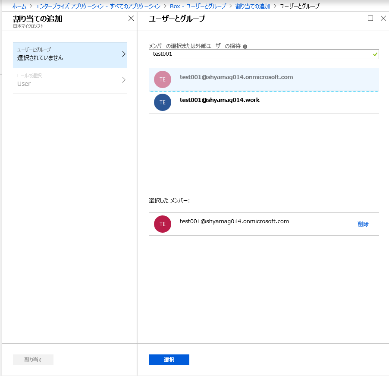Select the ユーザーとグループ 選択されていません row
Image resolution: width=389 pixels, height=376 pixels.
(x=70, y=55)
